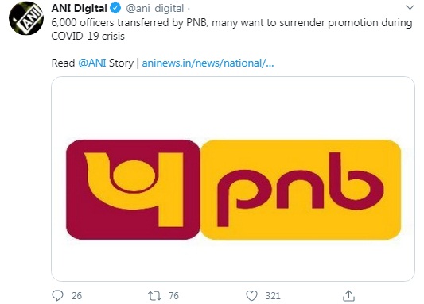Open the @ANI mention

pos(92,63)
